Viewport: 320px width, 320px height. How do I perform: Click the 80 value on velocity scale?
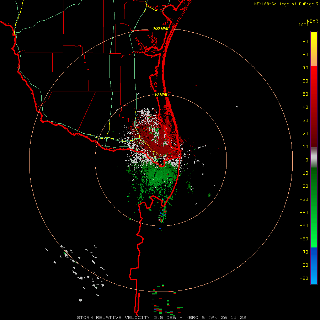pyautogui.click(x=305, y=55)
